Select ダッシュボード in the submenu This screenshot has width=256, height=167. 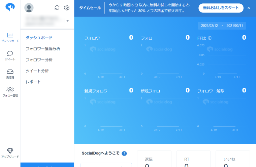coord(39,38)
